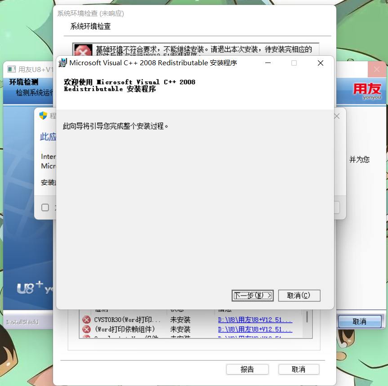Click the shield icon in the background dialog
Screen dimensions: 388x386
(43, 115)
